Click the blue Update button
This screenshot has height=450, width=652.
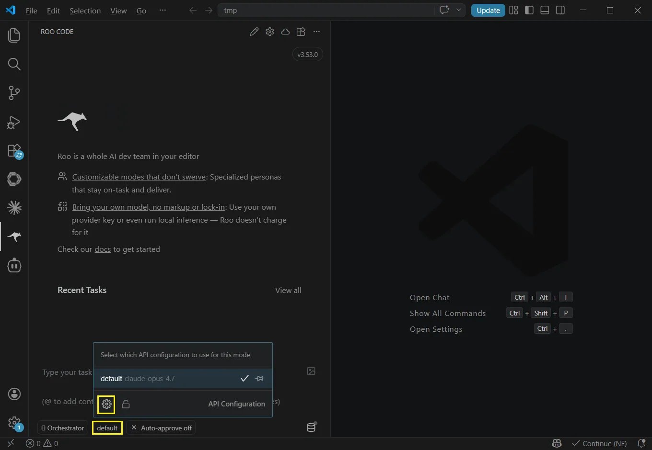pyautogui.click(x=488, y=11)
